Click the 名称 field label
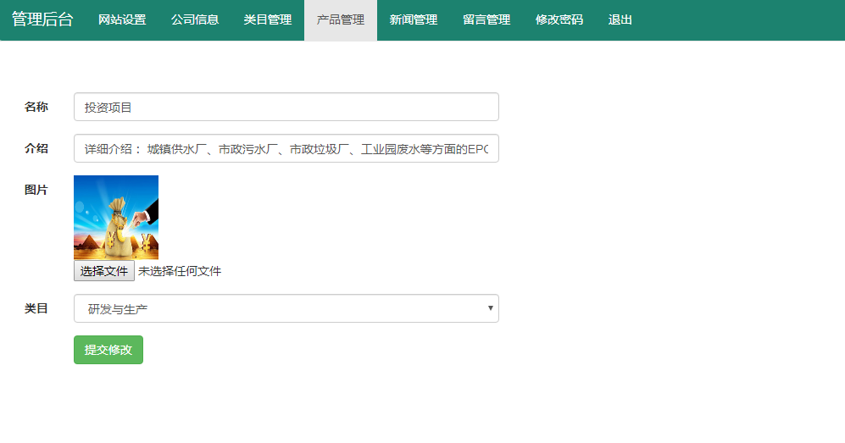This screenshot has height=443, width=845. [x=36, y=107]
